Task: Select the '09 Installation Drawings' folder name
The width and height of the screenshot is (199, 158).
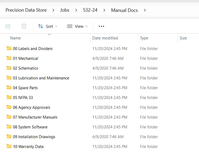Action: pyautogui.click(x=34, y=137)
